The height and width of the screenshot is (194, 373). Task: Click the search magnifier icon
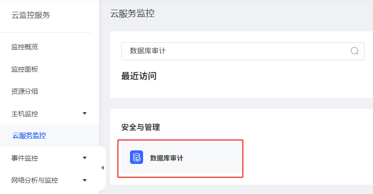click(355, 51)
